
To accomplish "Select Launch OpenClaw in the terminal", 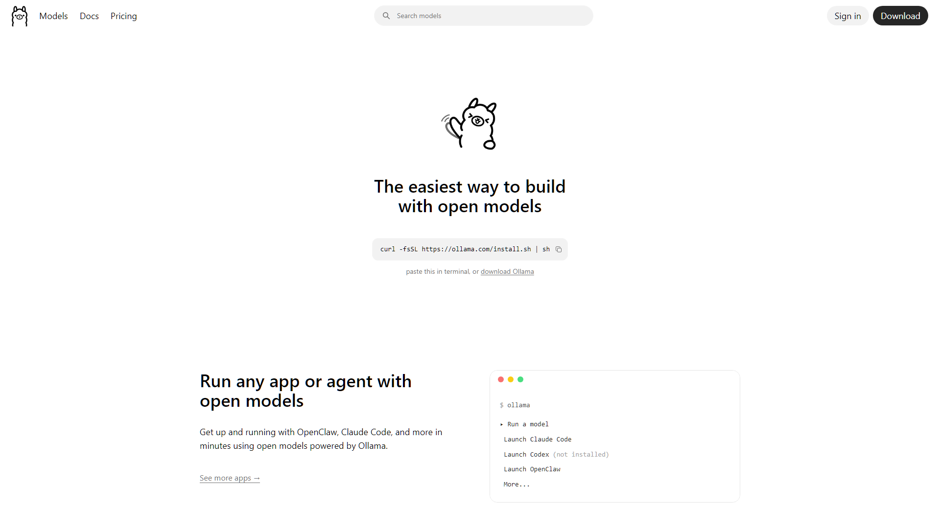I will (x=532, y=469).
